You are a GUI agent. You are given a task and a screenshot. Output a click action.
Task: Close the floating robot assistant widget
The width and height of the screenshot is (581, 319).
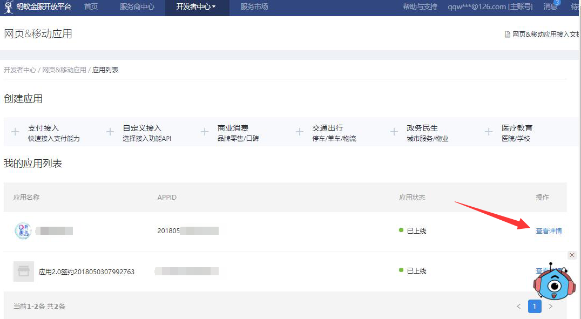click(x=572, y=255)
